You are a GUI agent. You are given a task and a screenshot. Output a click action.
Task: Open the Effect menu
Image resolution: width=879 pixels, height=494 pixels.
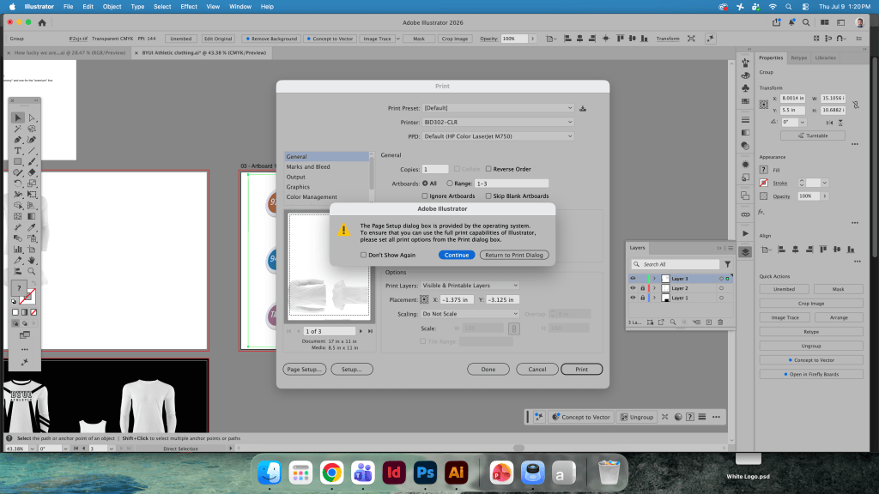point(188,7)
